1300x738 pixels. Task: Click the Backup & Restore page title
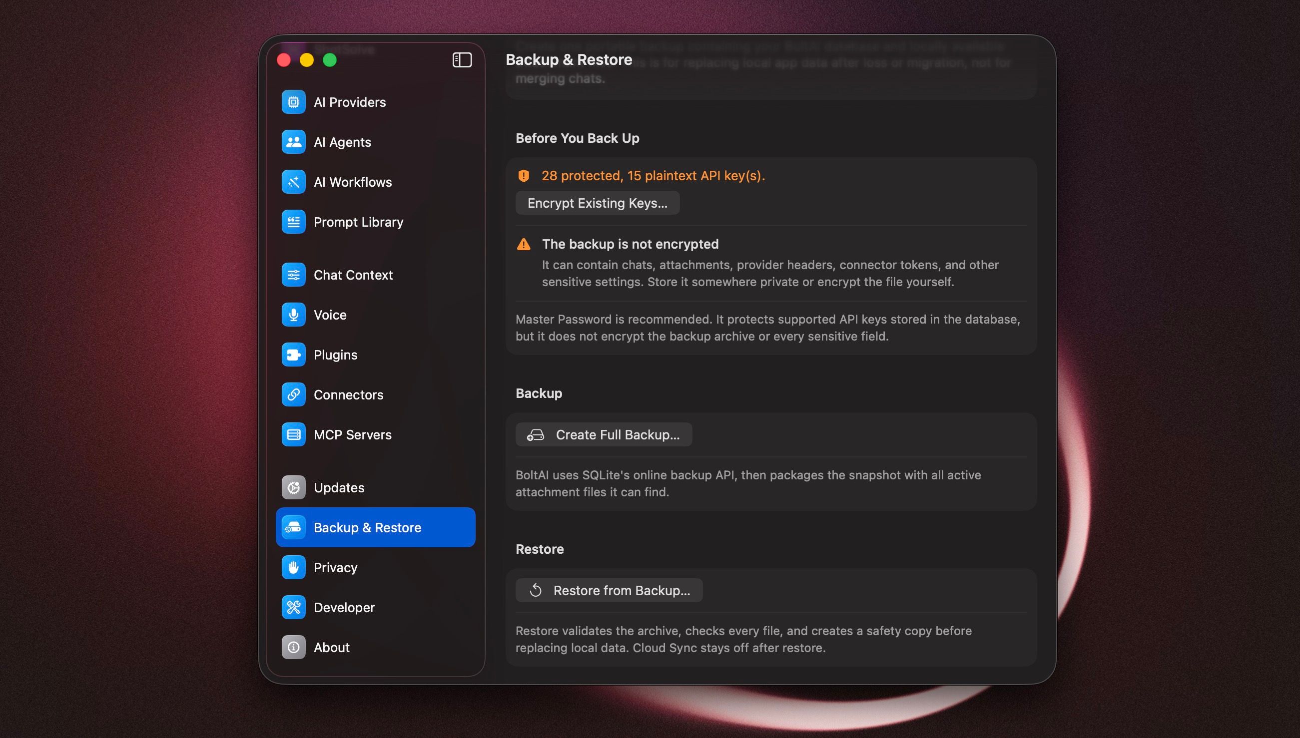point(569,60)
